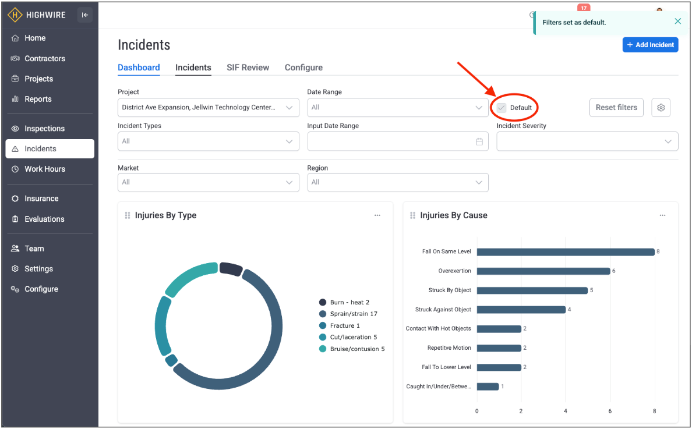This screenshot has width=692, height=429.
Task: Switch to the SIF Review tab
Action: pyautogui.click(x=248, y=68)
